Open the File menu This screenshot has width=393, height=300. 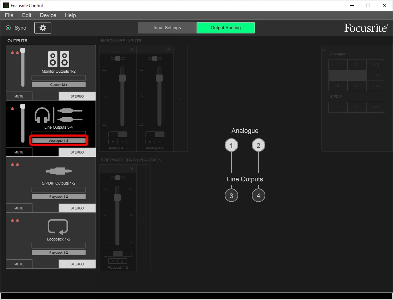(9, 15)
